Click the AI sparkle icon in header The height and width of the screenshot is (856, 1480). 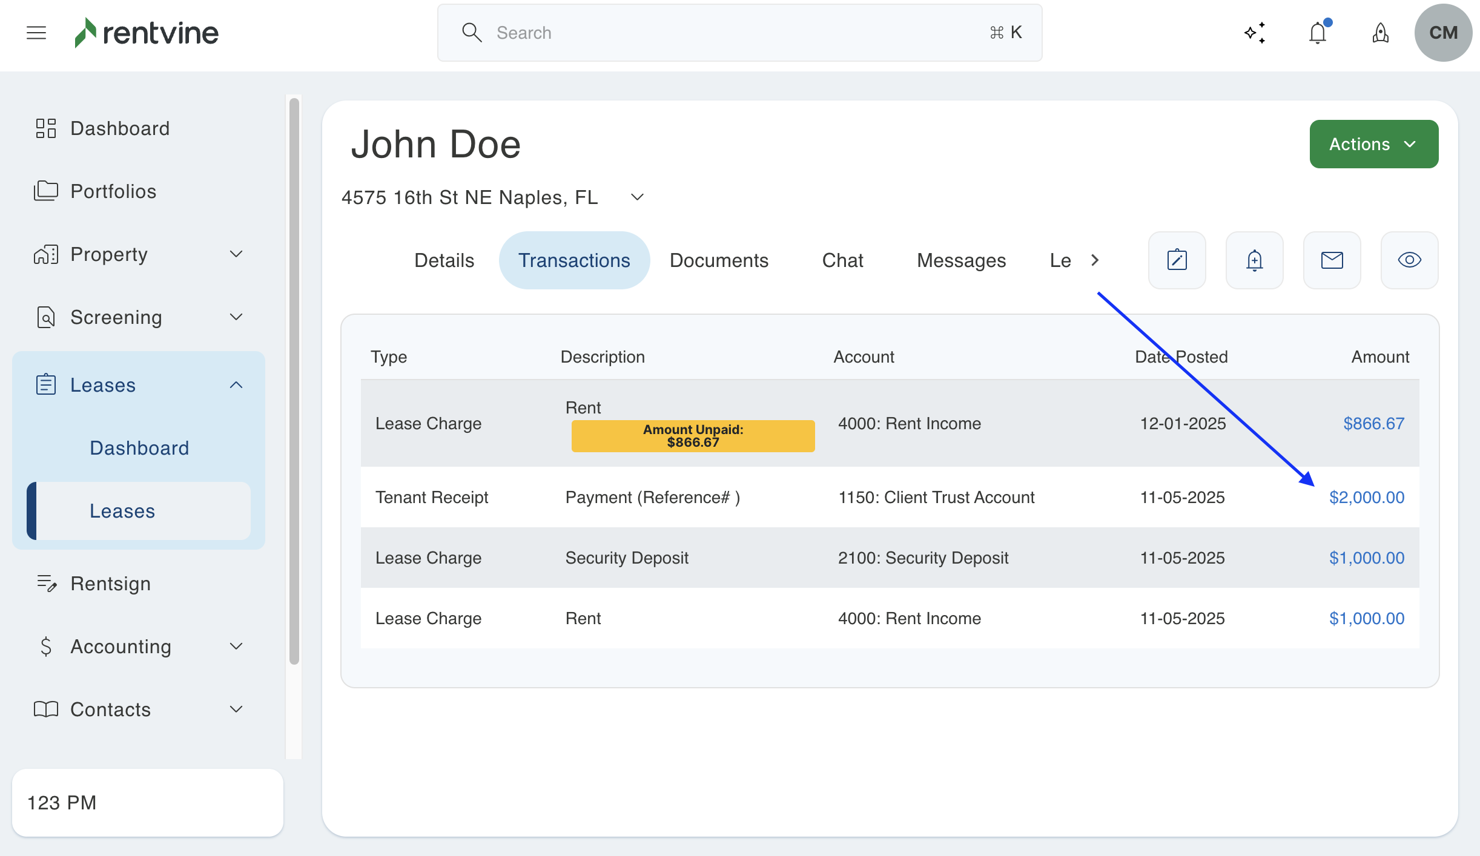[1255, 33]
